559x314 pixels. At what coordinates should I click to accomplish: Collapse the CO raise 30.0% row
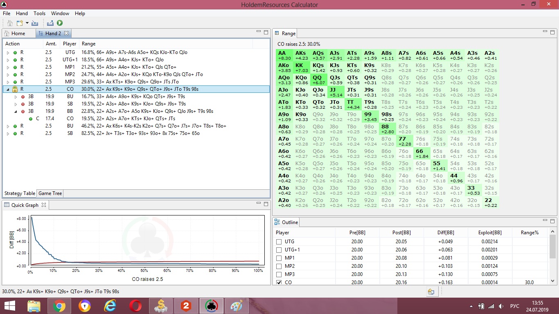[x=8, y=89]
